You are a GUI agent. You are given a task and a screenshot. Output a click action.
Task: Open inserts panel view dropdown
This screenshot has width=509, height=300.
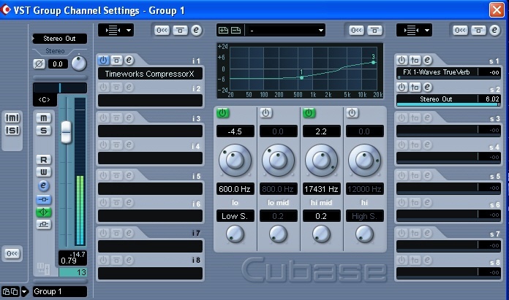[116, 31]
